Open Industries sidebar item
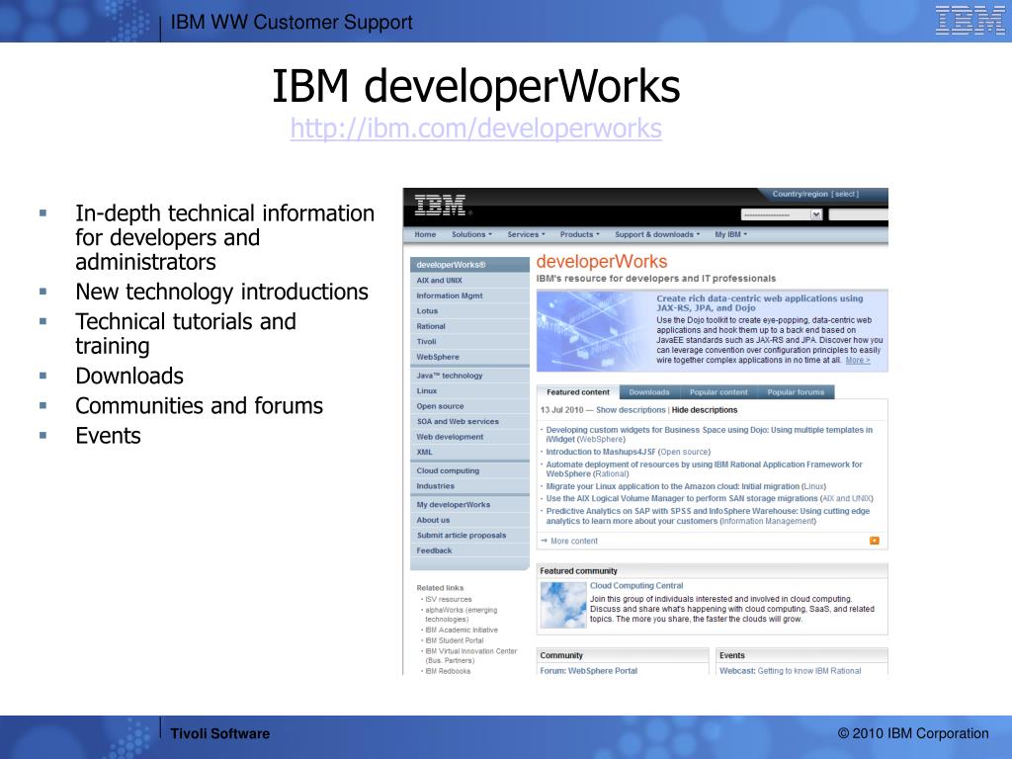 coord(469,486)
